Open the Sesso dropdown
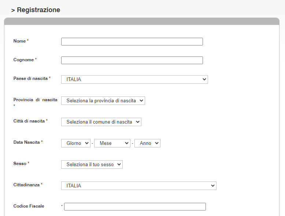 tap(92, 165)
